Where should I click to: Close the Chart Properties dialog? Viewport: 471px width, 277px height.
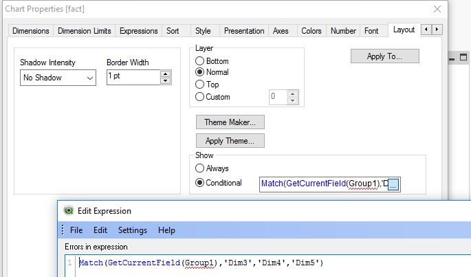(x=437, y=9)
